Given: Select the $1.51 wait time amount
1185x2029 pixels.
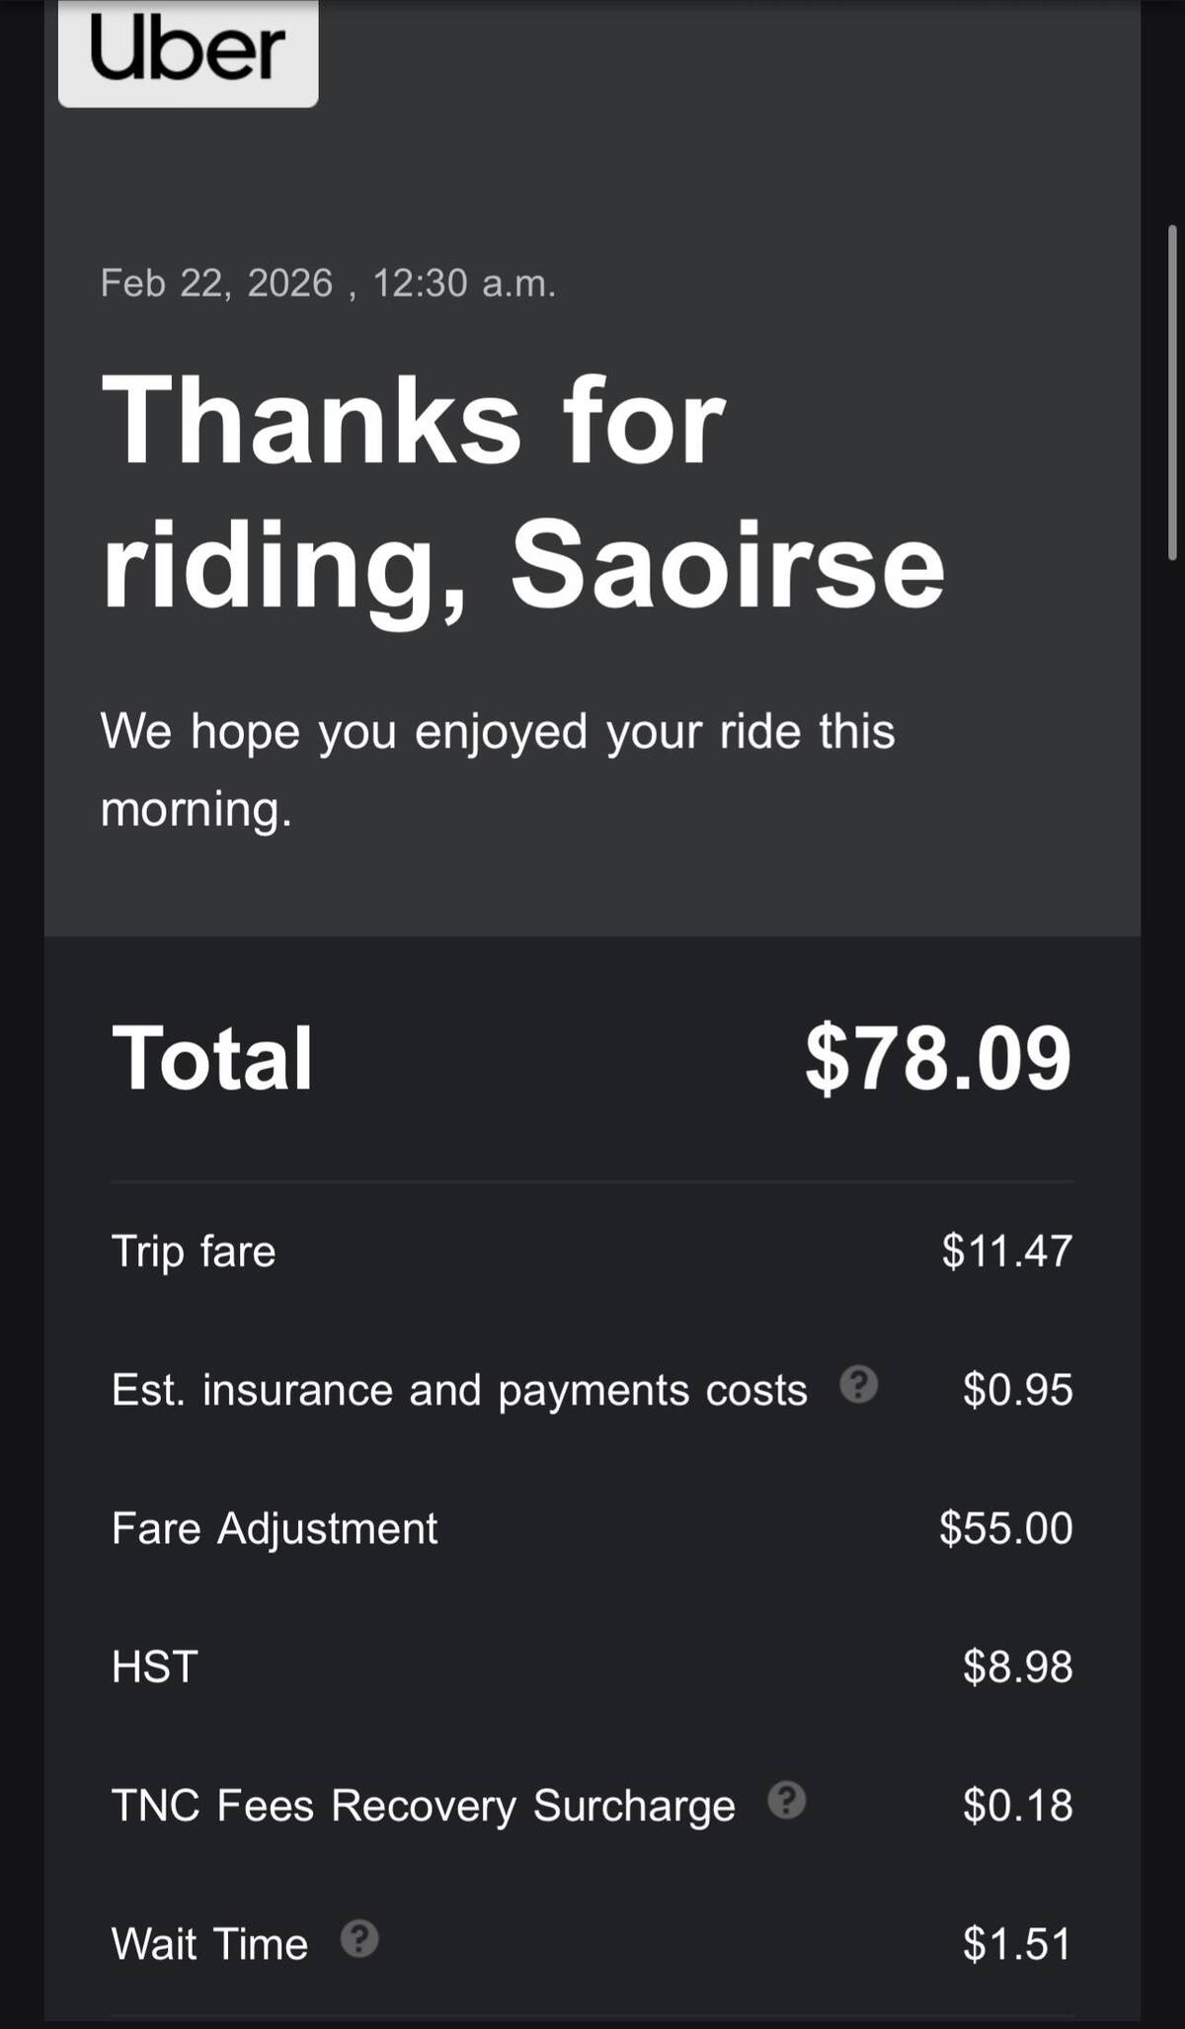Looking at the screenshot, I should (1017, 1944).
